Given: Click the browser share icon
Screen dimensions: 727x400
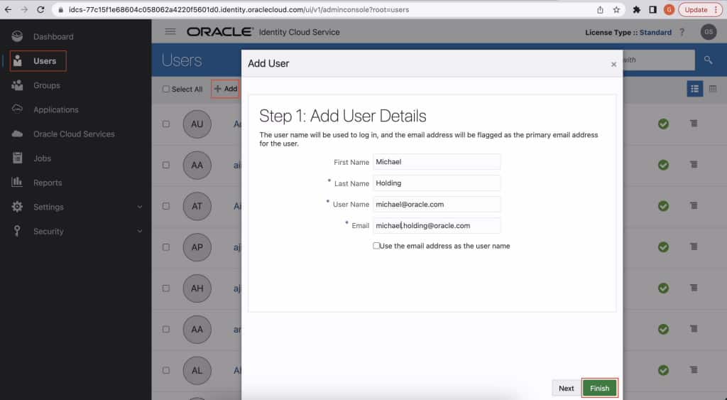Looking at the screenshot, I should tap(600, 10).
